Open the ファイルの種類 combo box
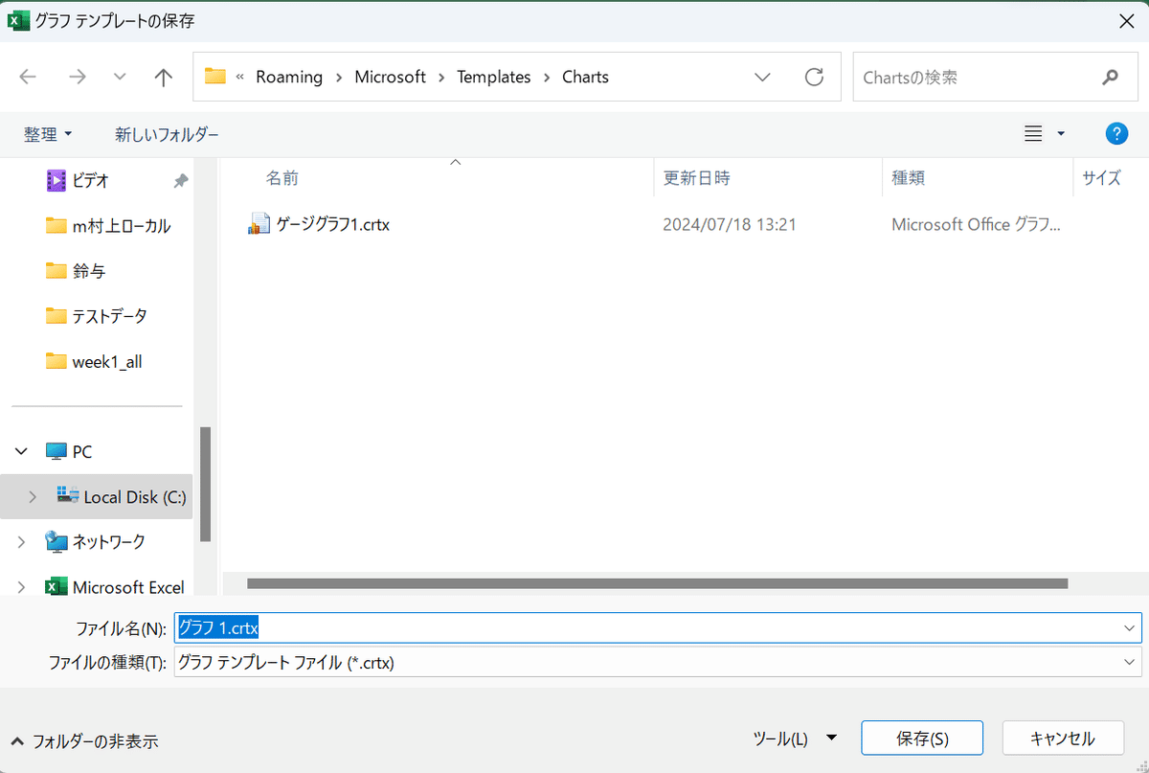 click(658, 662)
